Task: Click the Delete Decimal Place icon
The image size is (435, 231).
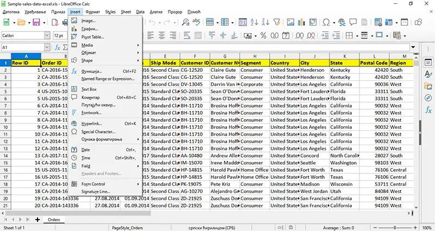Action: pyautogui.click(x=310, y=35)
